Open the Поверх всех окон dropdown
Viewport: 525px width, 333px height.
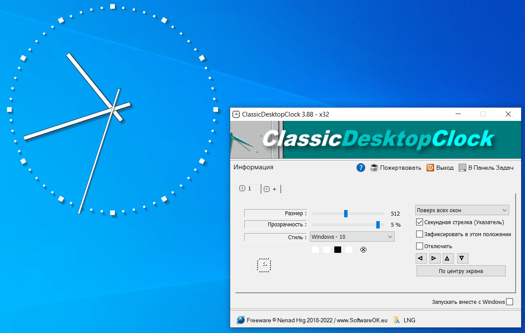(462, 210)
